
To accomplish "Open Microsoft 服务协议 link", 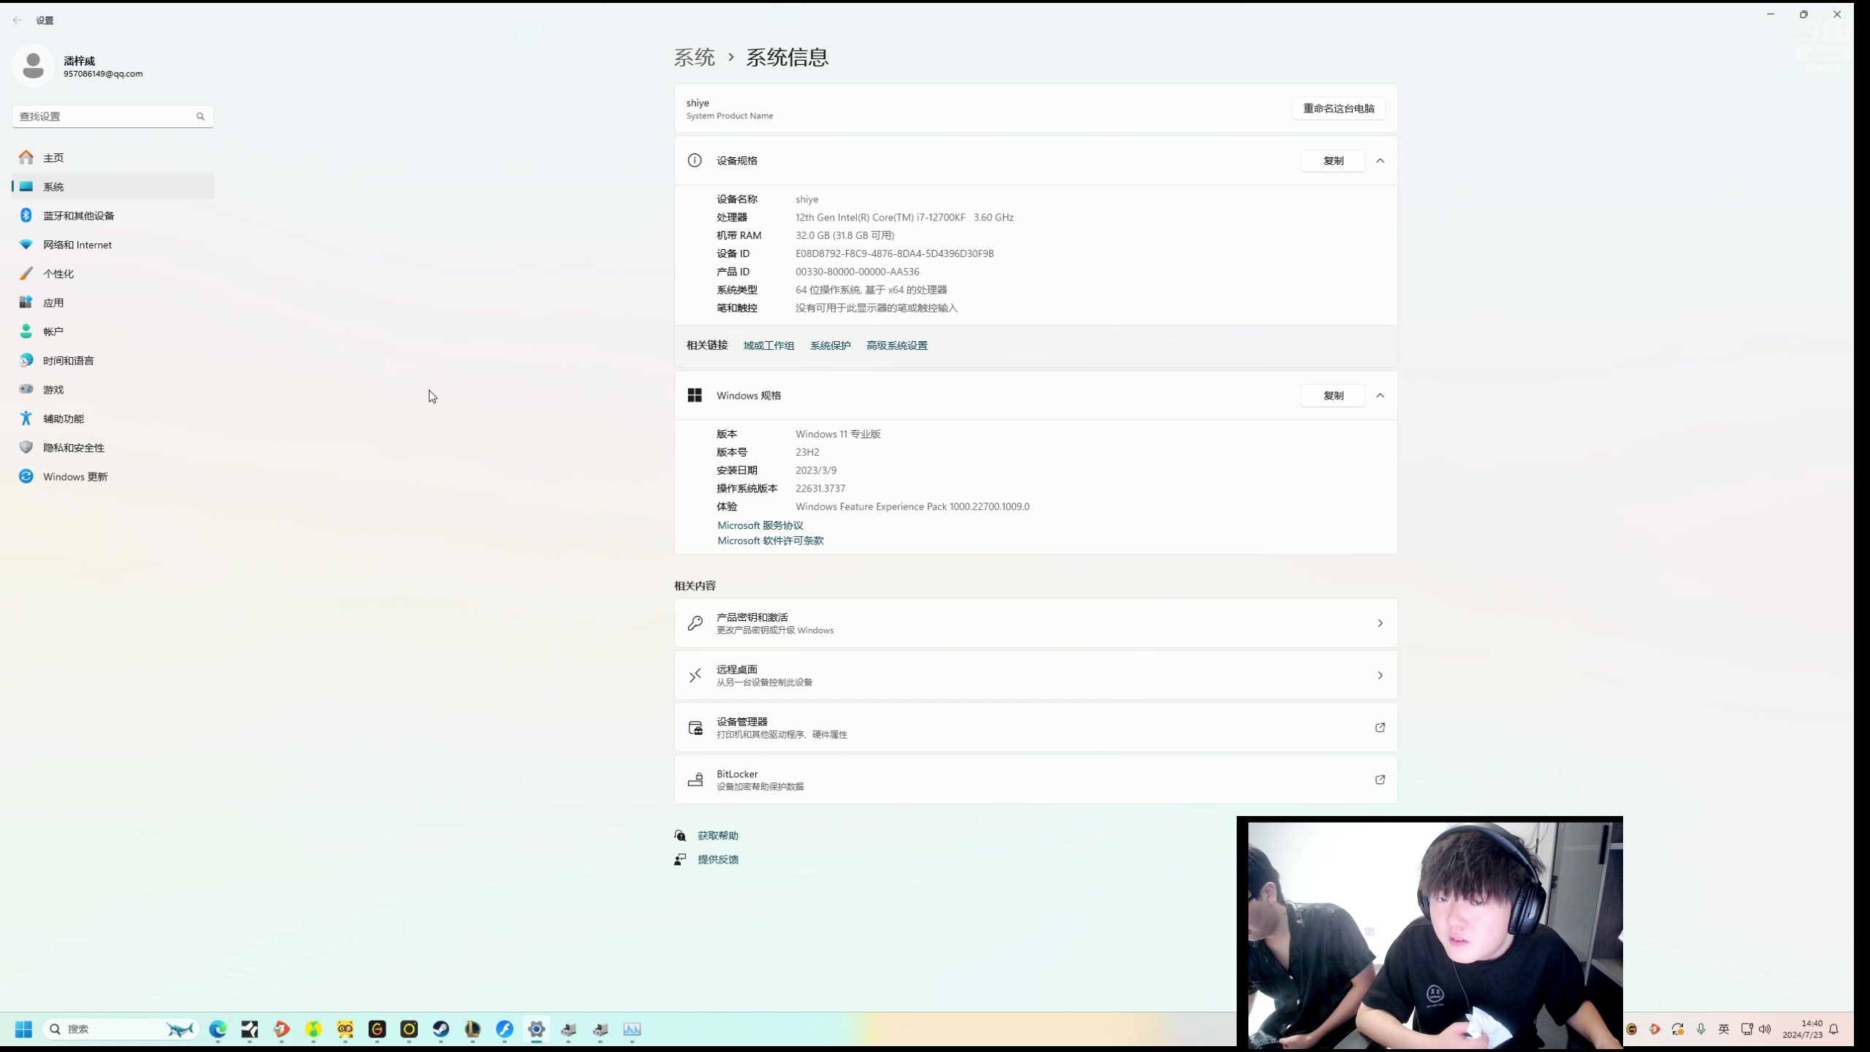I will [x=760, y=525].
